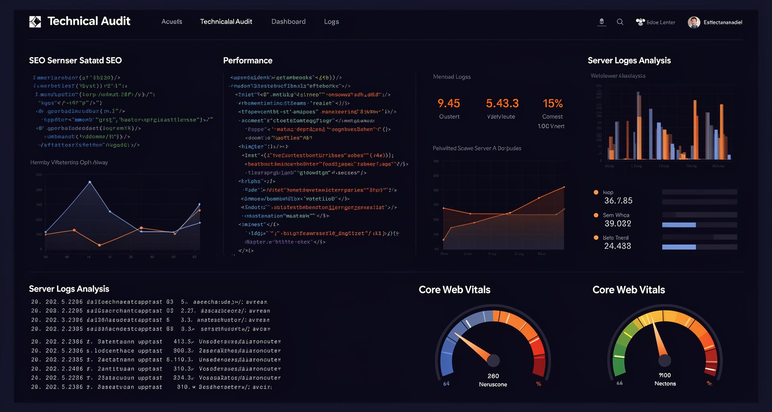Click the bottom-left Server Logs Analysis heading

tap(69, 289)
